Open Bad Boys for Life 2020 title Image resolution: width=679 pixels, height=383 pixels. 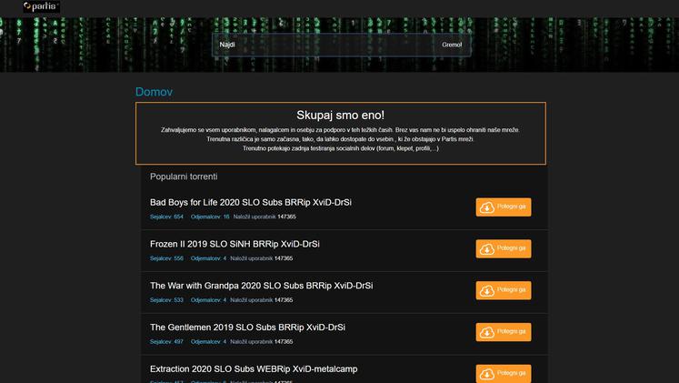(x=251, y=202)
